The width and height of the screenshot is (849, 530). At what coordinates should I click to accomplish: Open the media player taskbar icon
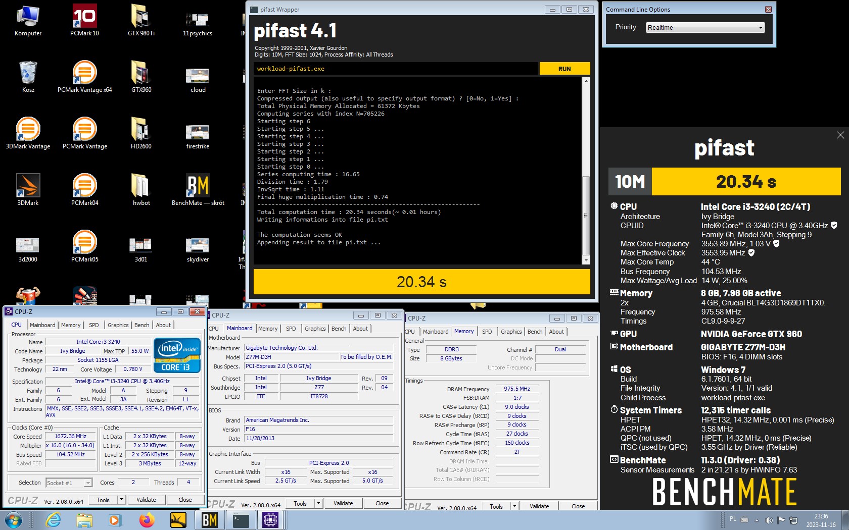click(x=115, y=520)
